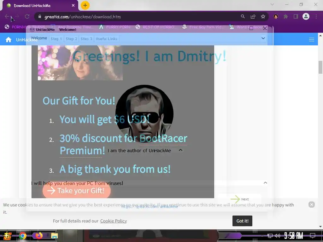Open the greatis.com/unhackme link
Screen dimensions: 323x242
tap(150, 207)
